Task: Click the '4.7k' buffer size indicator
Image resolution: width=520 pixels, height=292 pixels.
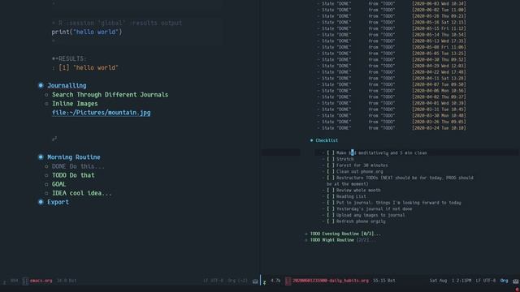Action: [275, 281]
